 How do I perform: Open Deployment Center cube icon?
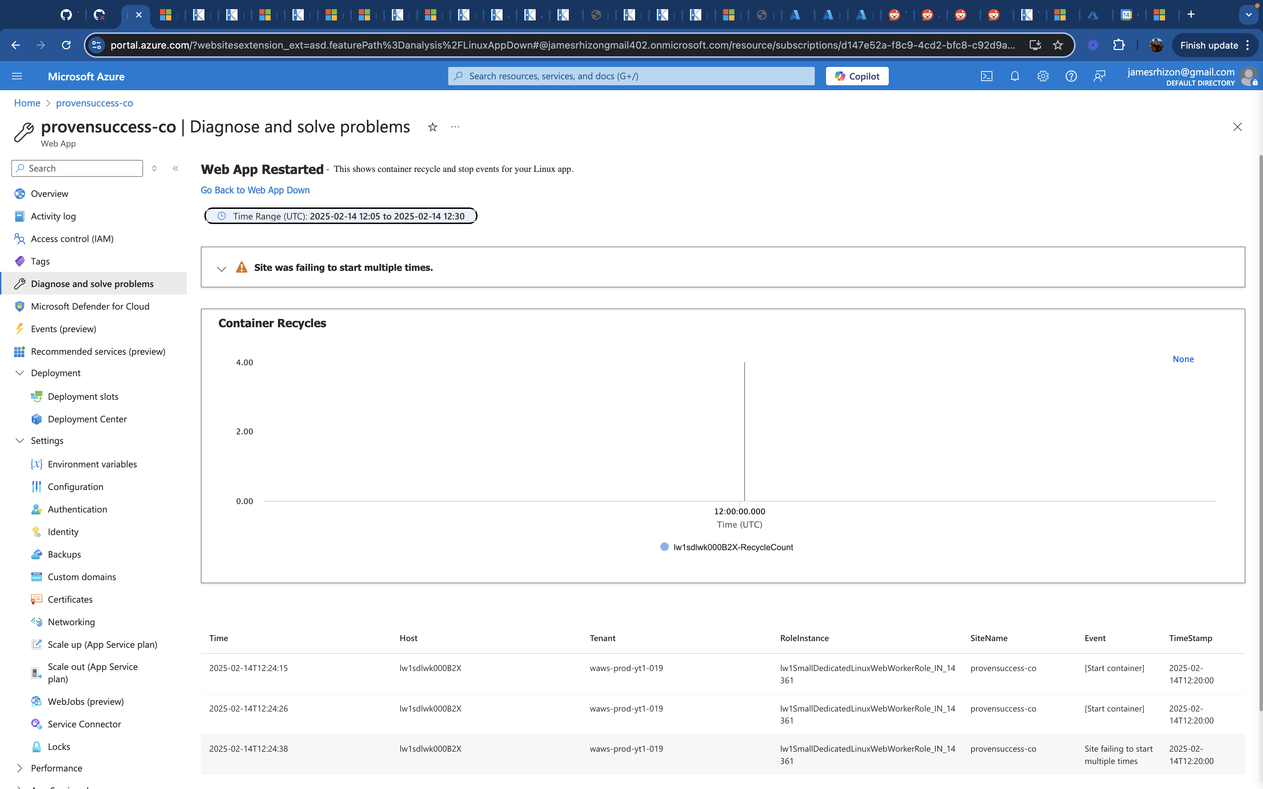pyautogui.click(x=37, y=418)
